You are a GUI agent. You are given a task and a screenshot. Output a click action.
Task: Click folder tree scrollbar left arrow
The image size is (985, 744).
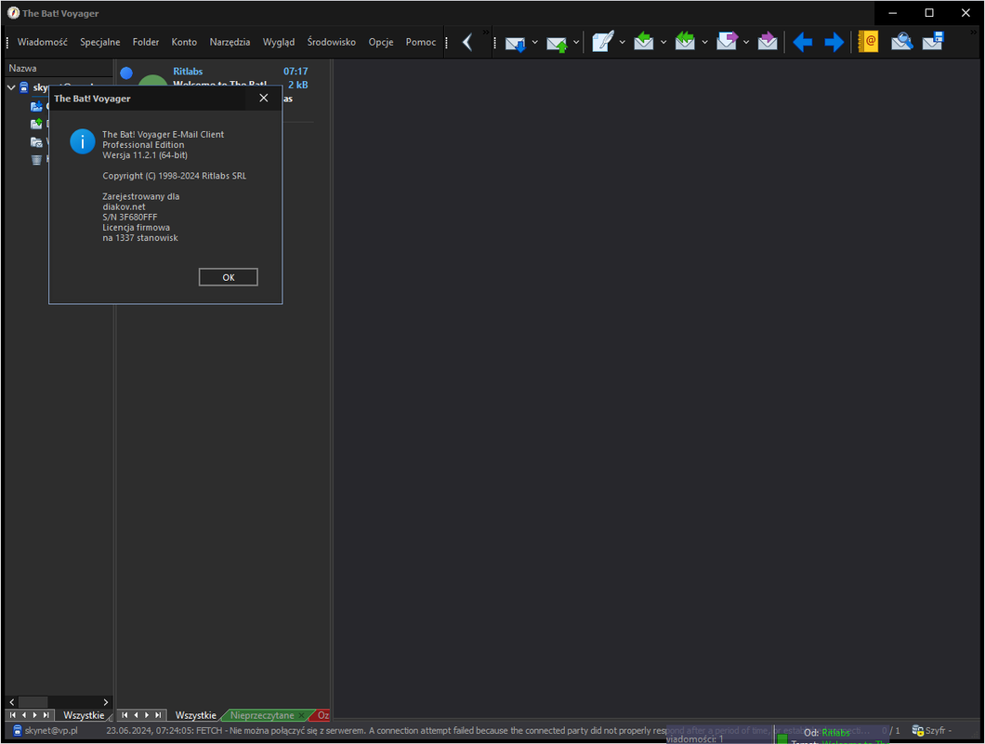12,702
